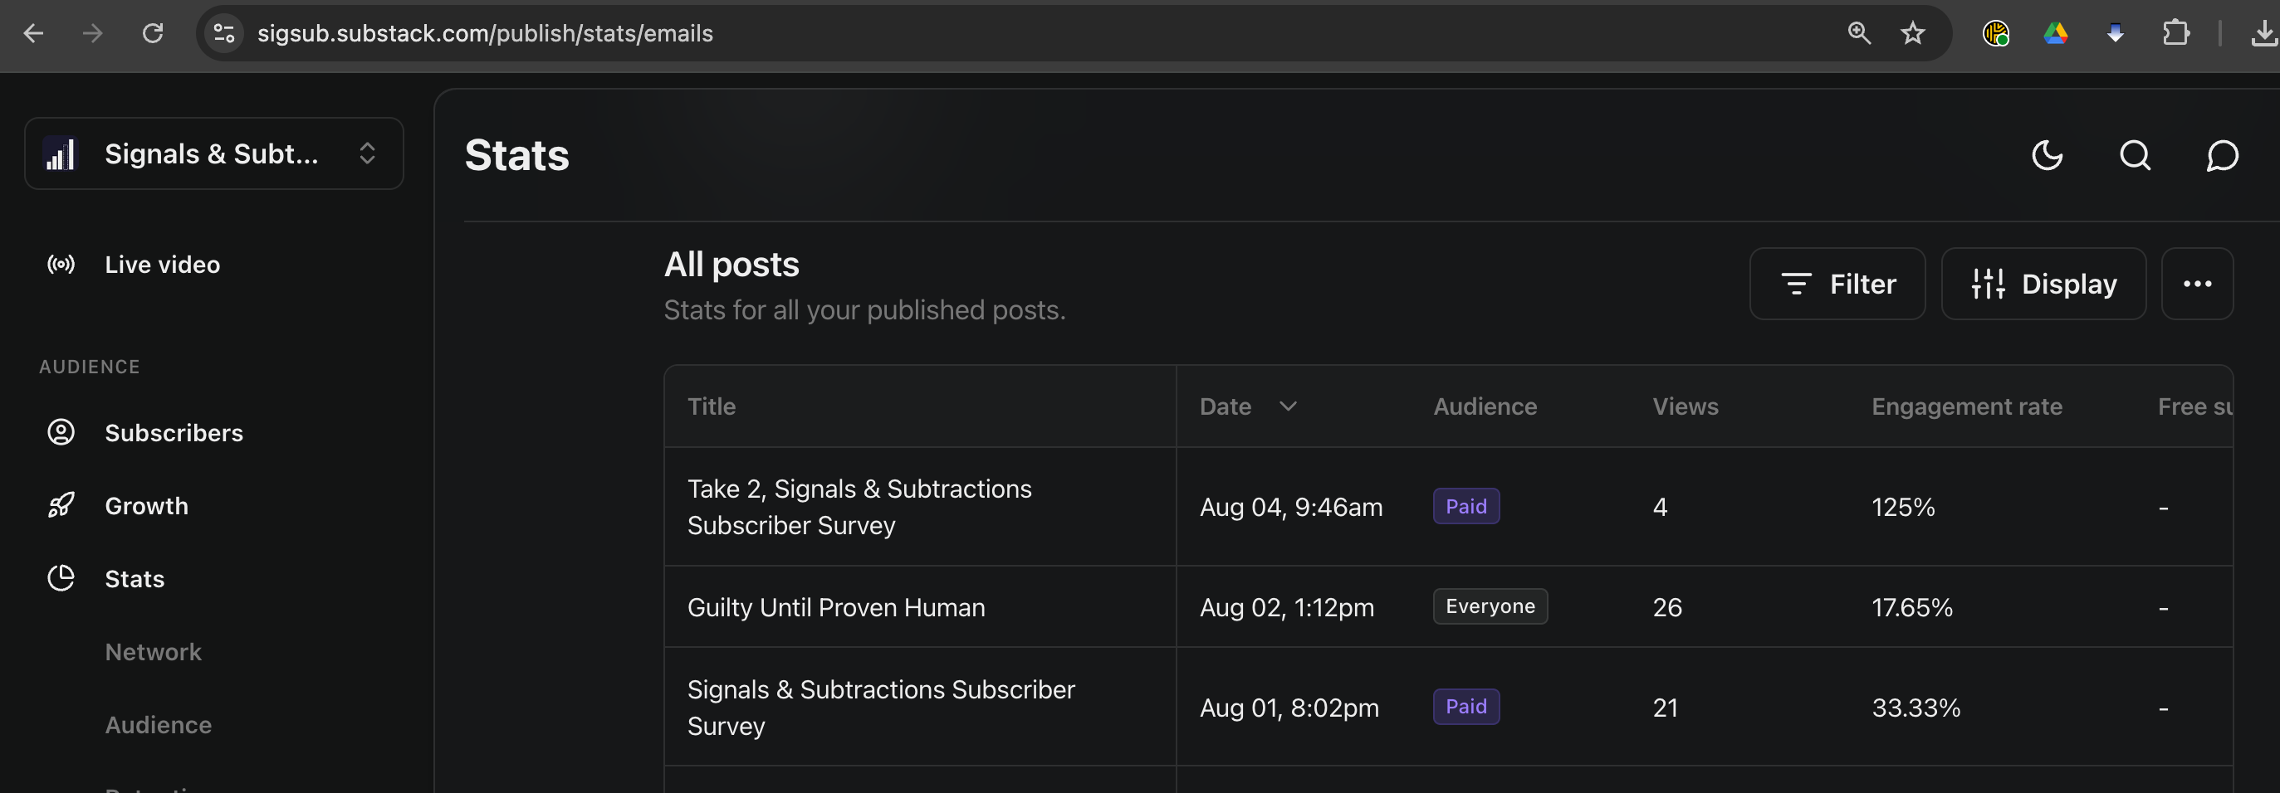Open the Audience stats sub-item
The height and width of the screenshot is (793, 2280).
click(x=159, y=725)
